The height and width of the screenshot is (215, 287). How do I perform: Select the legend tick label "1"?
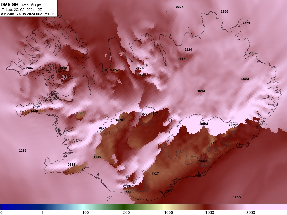tap(42, 212)
